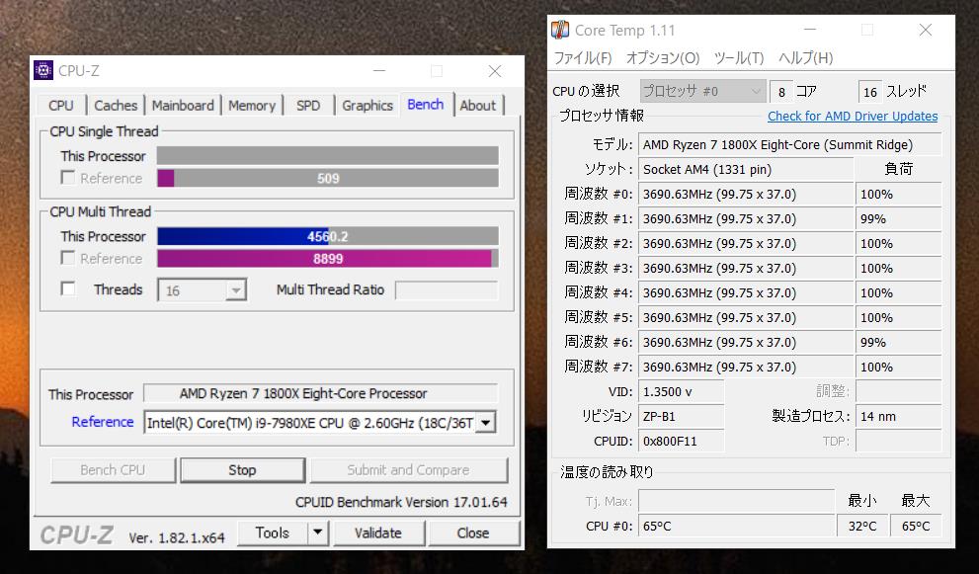Click the Tools dropdown arrow in CPU-Z
Screen dimensions: 979x574
click(318, 533)
